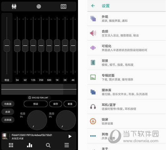Click the 125 Hz band slider handle

point(33,46)
